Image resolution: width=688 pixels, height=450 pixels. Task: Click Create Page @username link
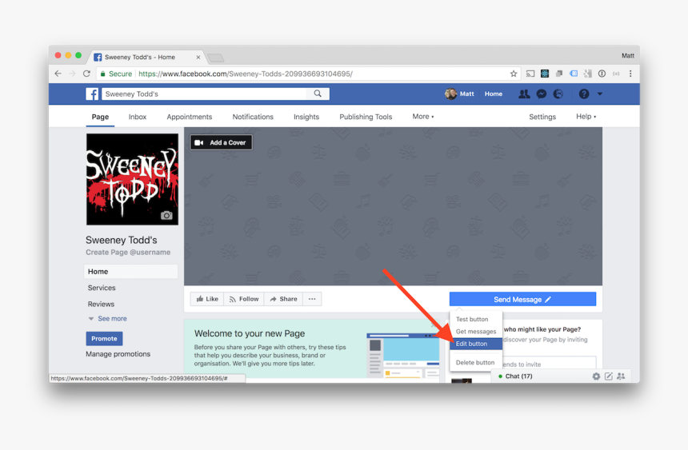(x=128, y=253)
